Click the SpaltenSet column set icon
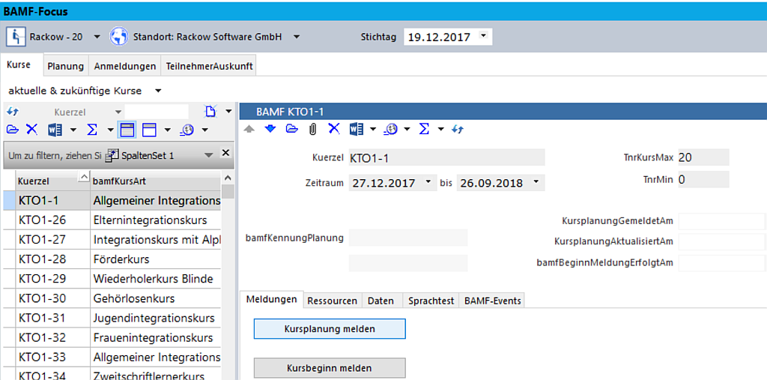The height and width of the screenshot is (380, 767). tap(112, 155)
